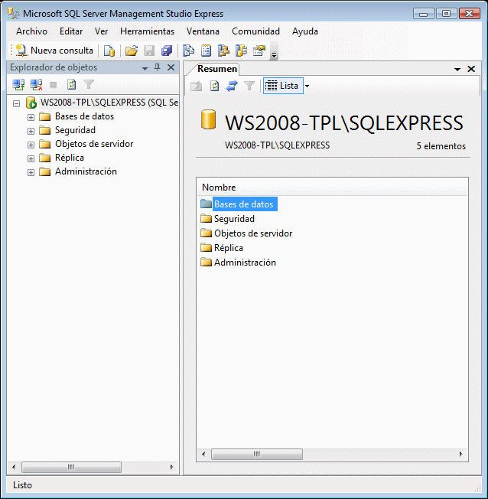Open the Ventana menu
Screen dimensions: 488x499
tap(203, 31)
